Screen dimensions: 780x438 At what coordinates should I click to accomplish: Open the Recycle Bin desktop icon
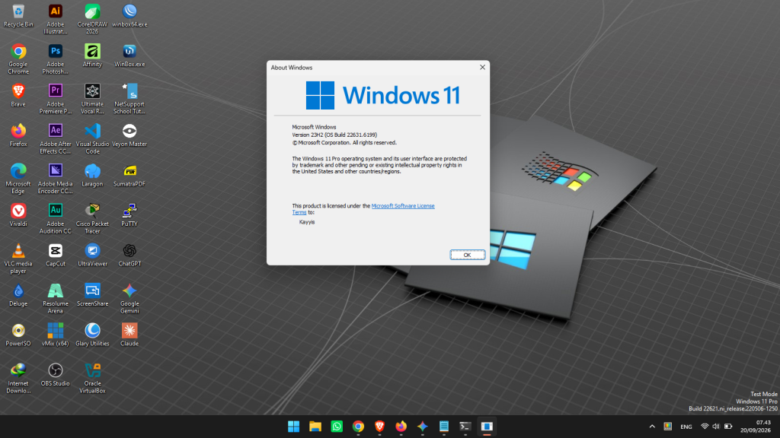pyautogui.click(x=18, y=15)
